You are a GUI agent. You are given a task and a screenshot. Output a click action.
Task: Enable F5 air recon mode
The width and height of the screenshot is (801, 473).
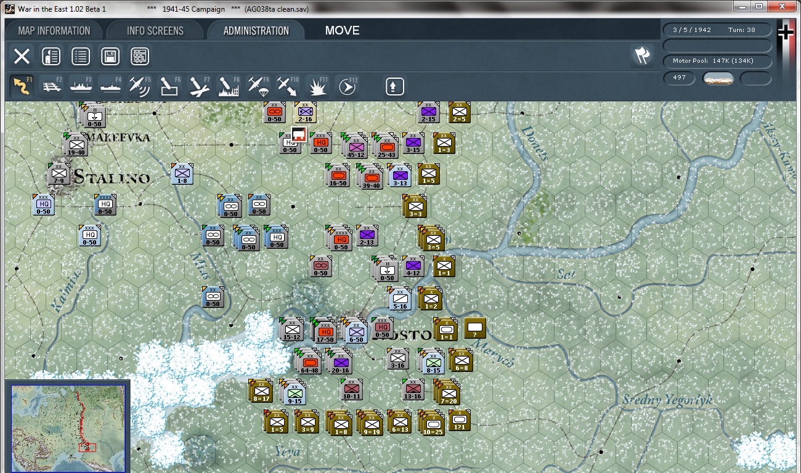pyautogui.click(x=140, y=86)
